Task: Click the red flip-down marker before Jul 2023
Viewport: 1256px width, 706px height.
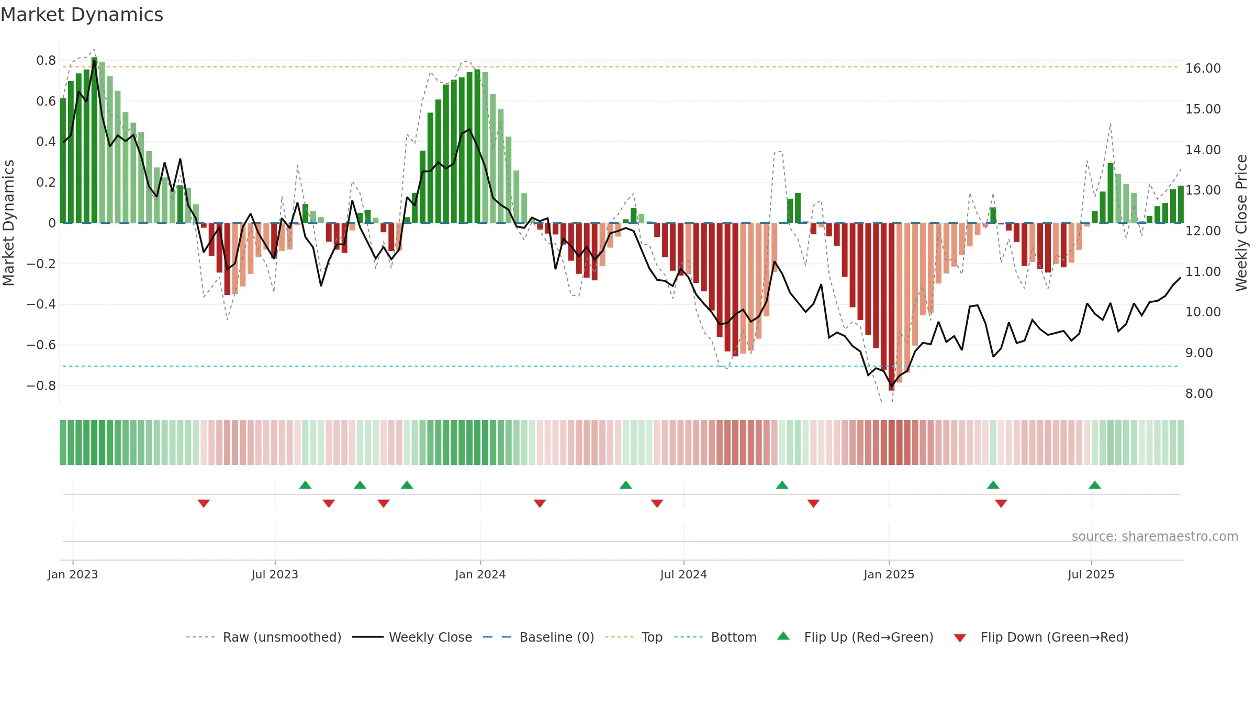Action: tap(204, 503)
